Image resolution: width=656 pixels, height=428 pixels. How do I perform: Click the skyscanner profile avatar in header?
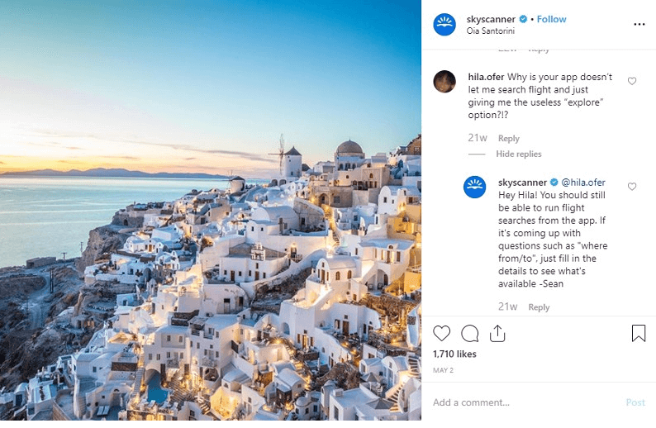(444, 25)
